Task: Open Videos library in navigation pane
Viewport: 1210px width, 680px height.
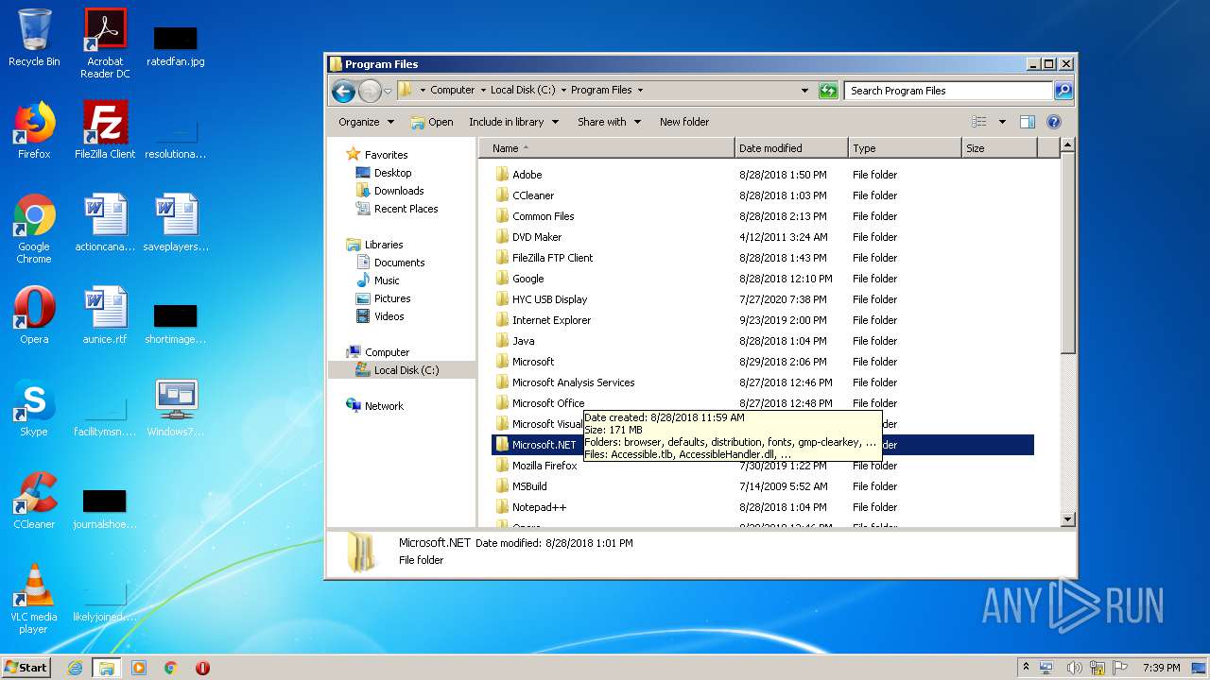Action: point(389,316)
